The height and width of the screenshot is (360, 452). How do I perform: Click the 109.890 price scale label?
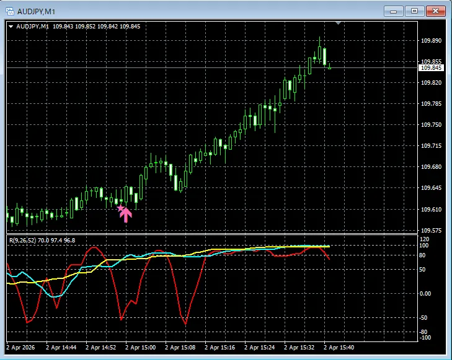coord(432,41)
